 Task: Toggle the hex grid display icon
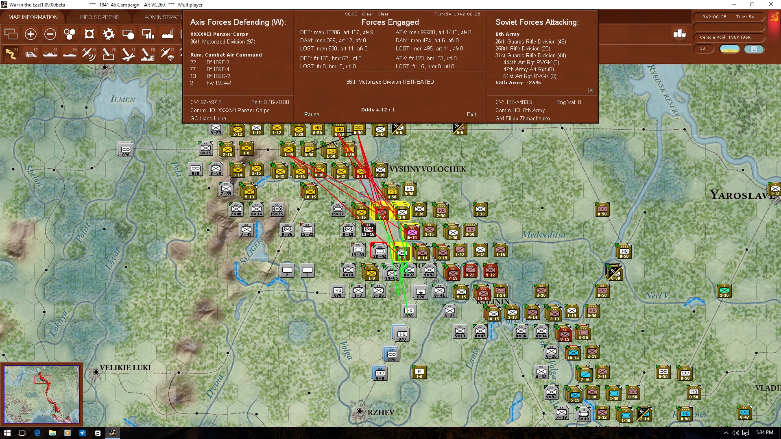[70, 34]
